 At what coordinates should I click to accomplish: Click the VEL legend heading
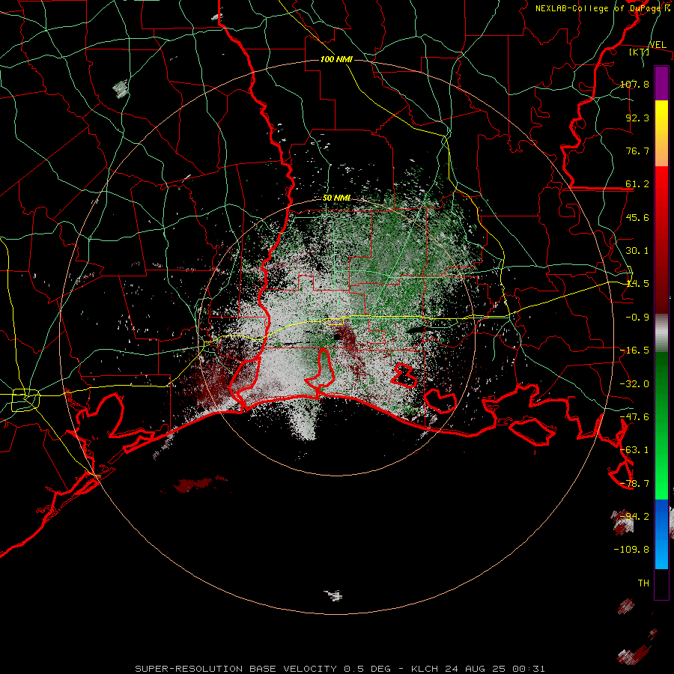coord(658,44)
